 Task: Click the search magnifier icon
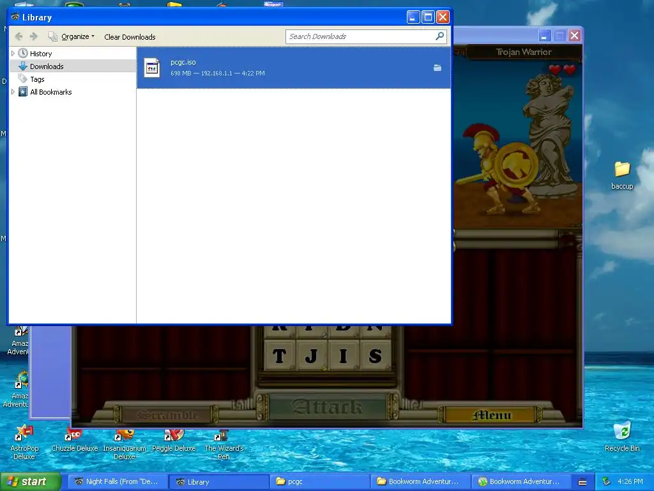tap(439, 36)
